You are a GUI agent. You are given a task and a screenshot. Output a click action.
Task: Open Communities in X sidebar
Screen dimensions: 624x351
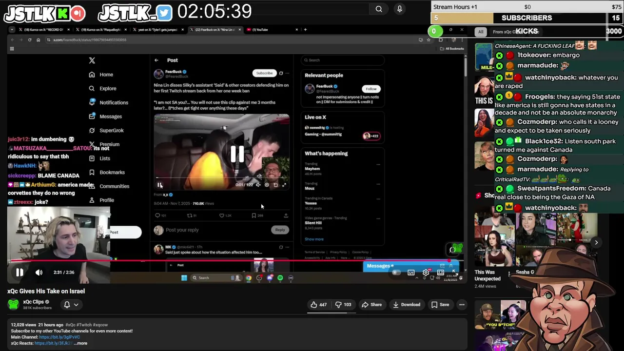(109, 186)
